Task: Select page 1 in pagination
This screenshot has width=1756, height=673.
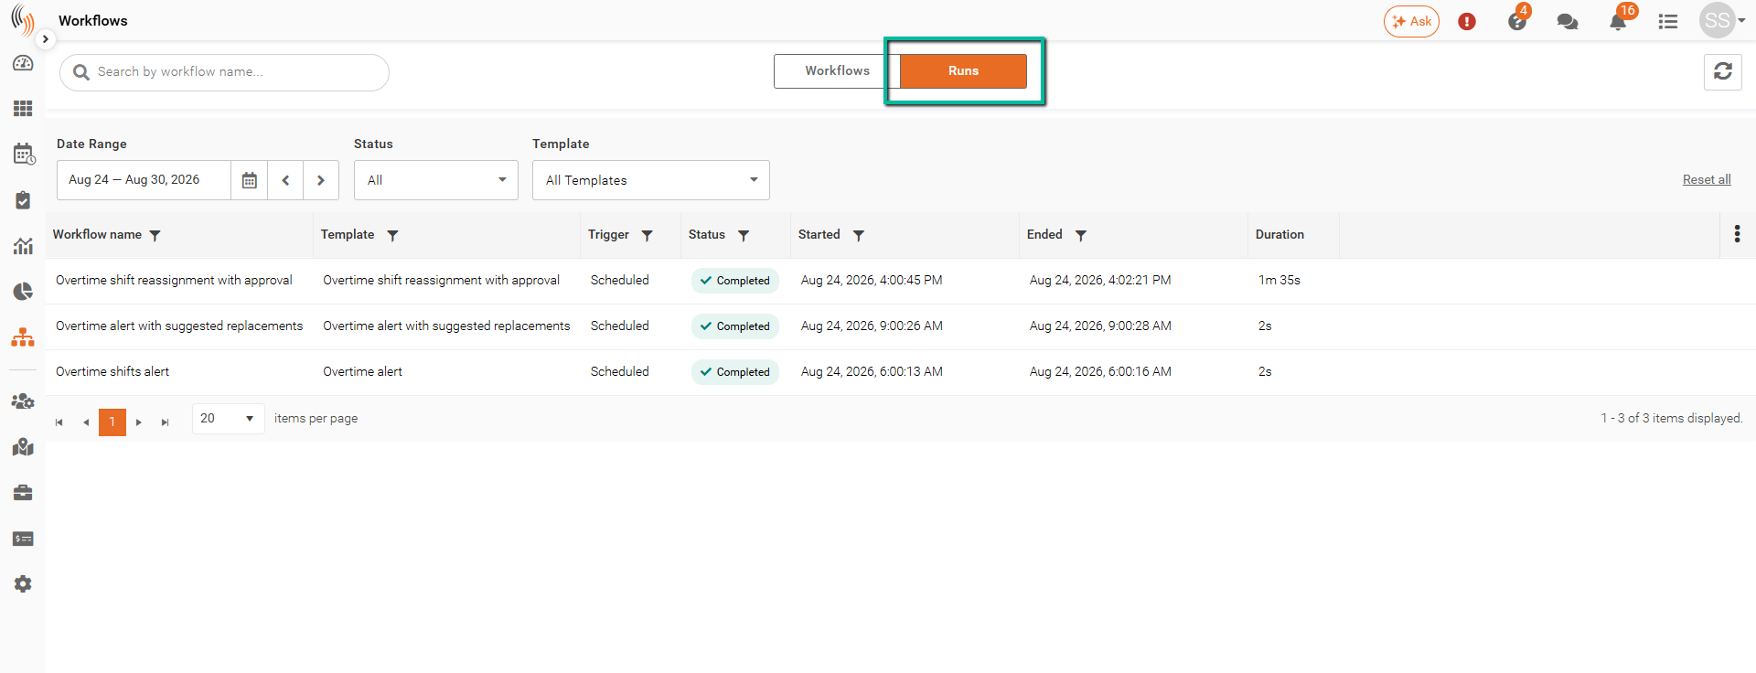Action: tap(112, 422)
